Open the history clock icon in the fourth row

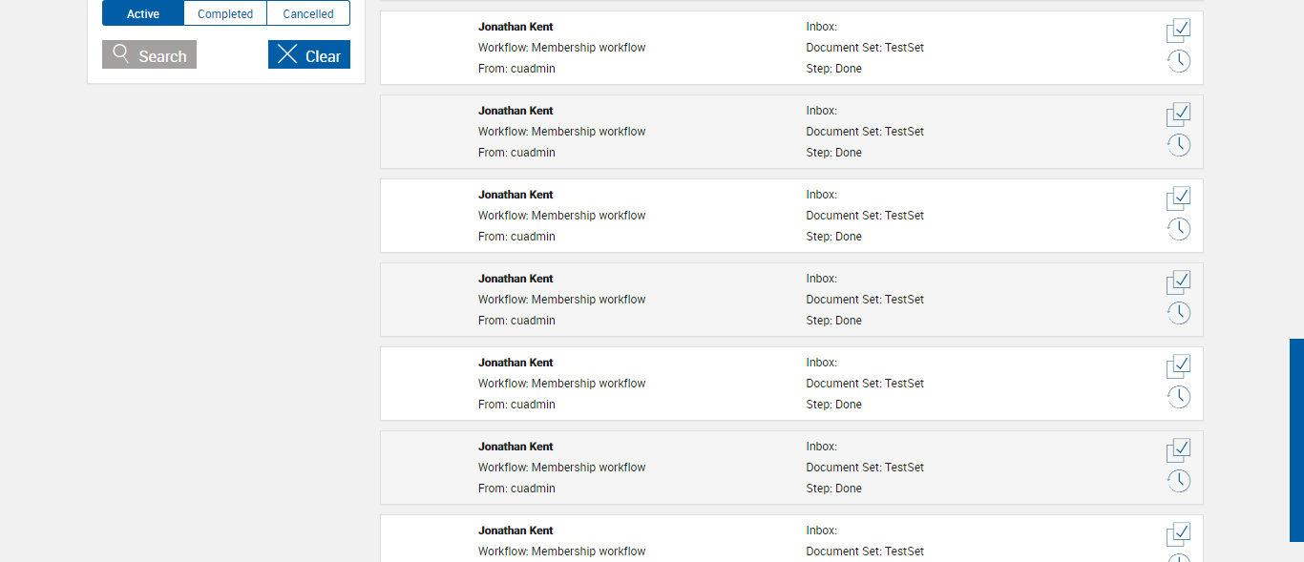coord(1179,313)
